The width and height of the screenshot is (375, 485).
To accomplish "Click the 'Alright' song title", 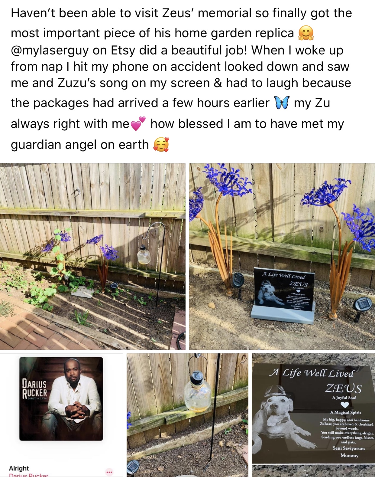I will coord(19,468).
